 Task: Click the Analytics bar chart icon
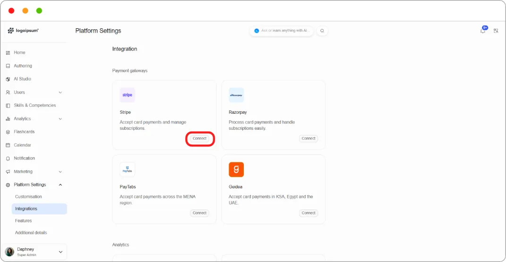(8, 118)
